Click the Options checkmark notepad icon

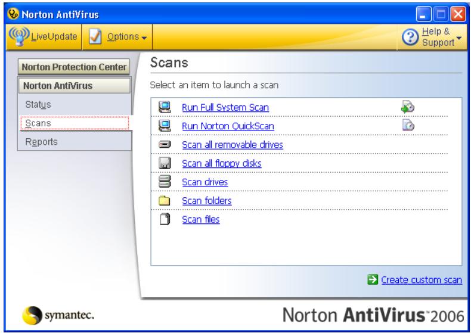pos(95,37)
